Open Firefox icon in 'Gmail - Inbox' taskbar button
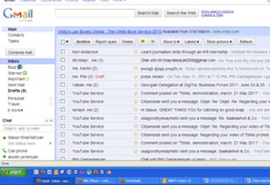Viewport: 270px width, 185px height. coord(38,181)
